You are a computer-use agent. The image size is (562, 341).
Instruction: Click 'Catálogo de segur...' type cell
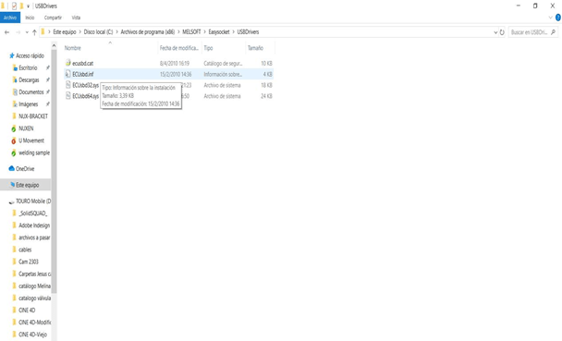tap(223, 64)
